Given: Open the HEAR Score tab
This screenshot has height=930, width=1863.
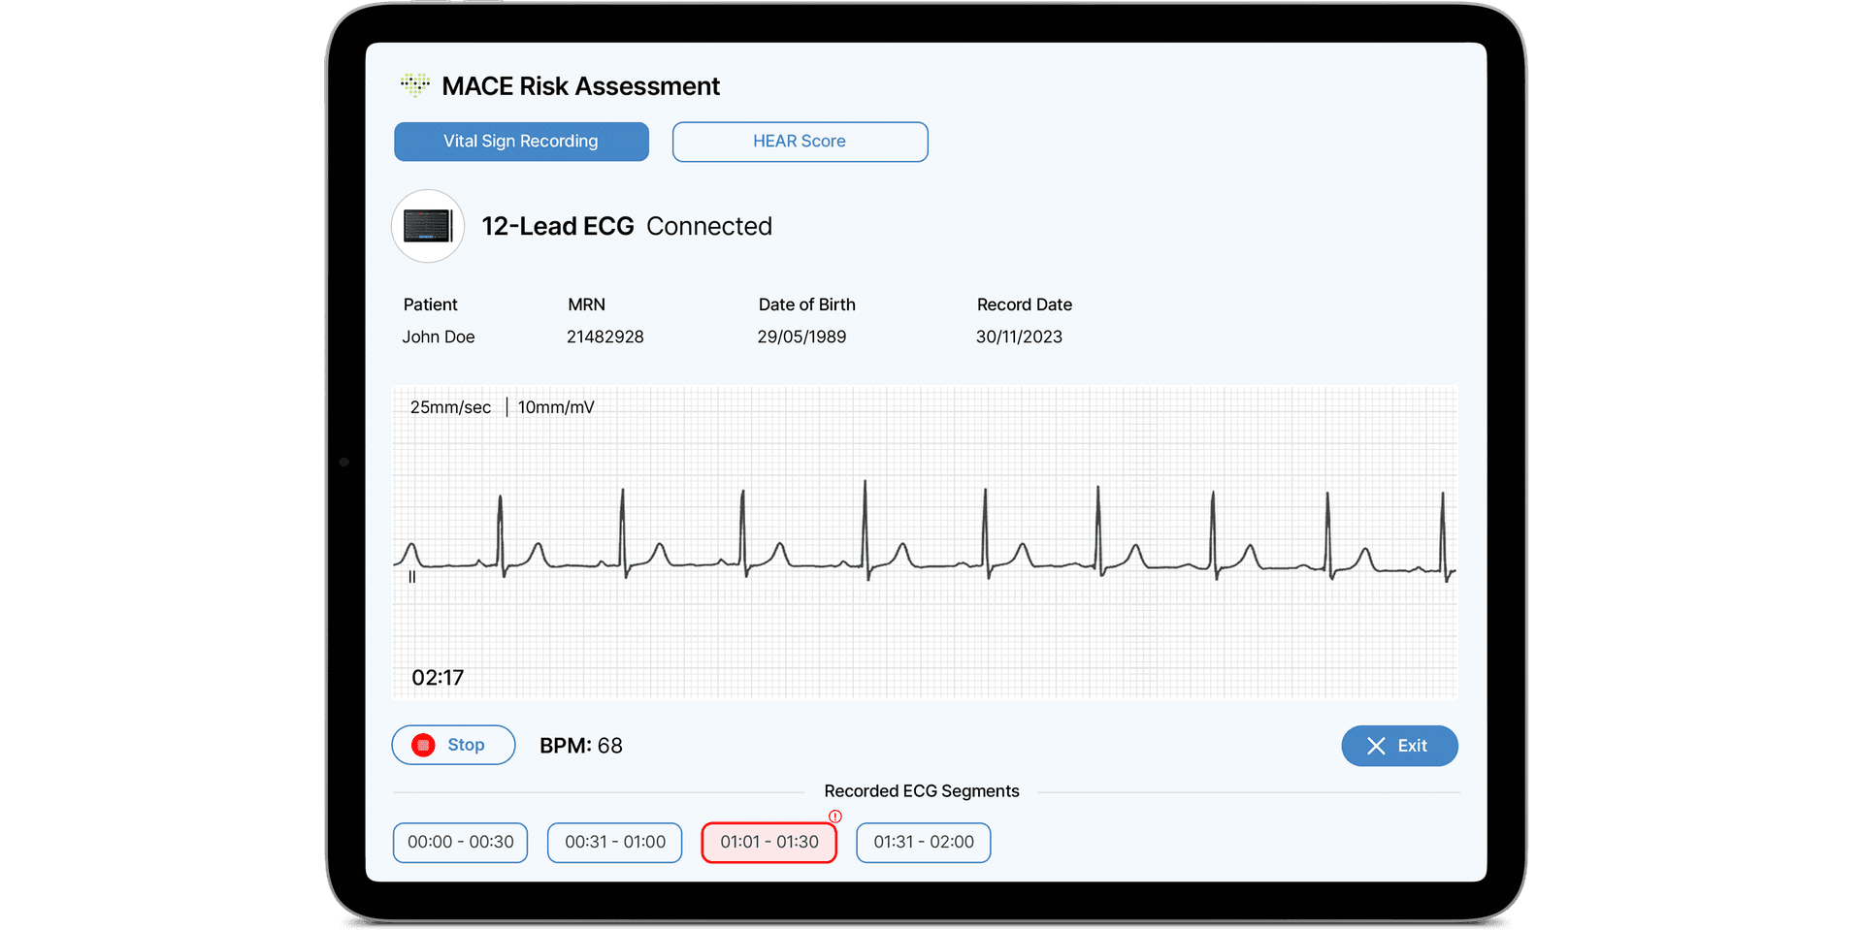Looking at the screenshot, I should (x=800, y=142).
